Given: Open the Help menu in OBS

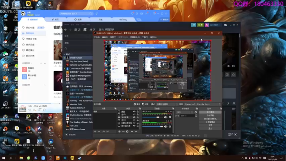Looking at the screenshot, I should [x=153, y=37].
